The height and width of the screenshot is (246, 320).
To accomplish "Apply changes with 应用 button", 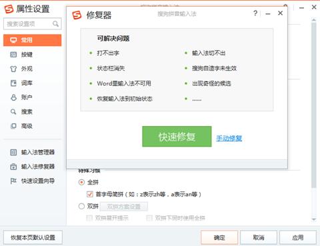I will [298, 237].
